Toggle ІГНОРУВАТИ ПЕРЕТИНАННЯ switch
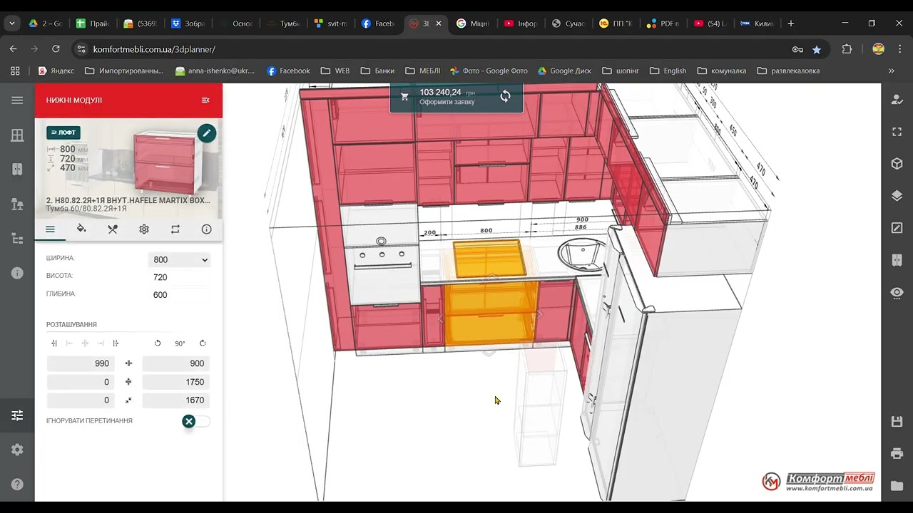The image size is (913, 513). coord(195,421)
